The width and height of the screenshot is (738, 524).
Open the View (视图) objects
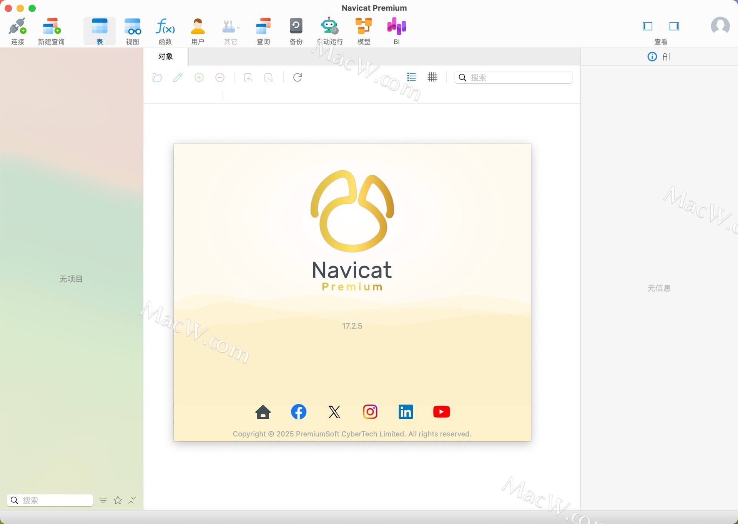(133, 31)
